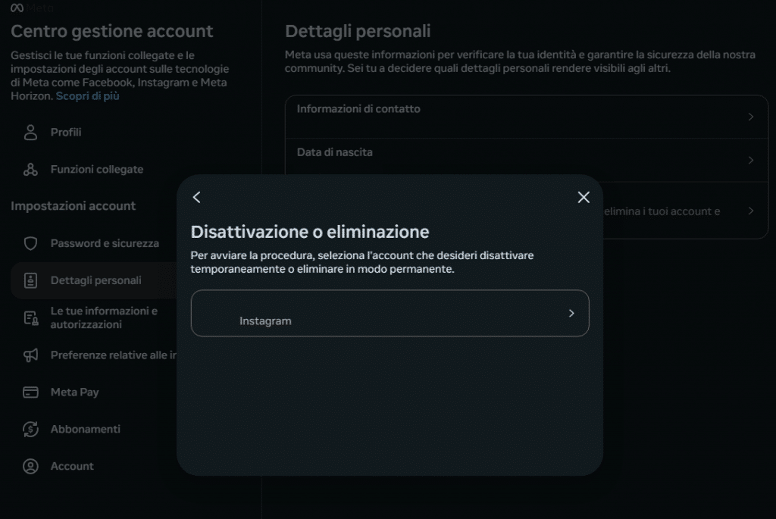The image size is (776, 519).
Task: Open Data di nascita row
Action: (527, 160)
